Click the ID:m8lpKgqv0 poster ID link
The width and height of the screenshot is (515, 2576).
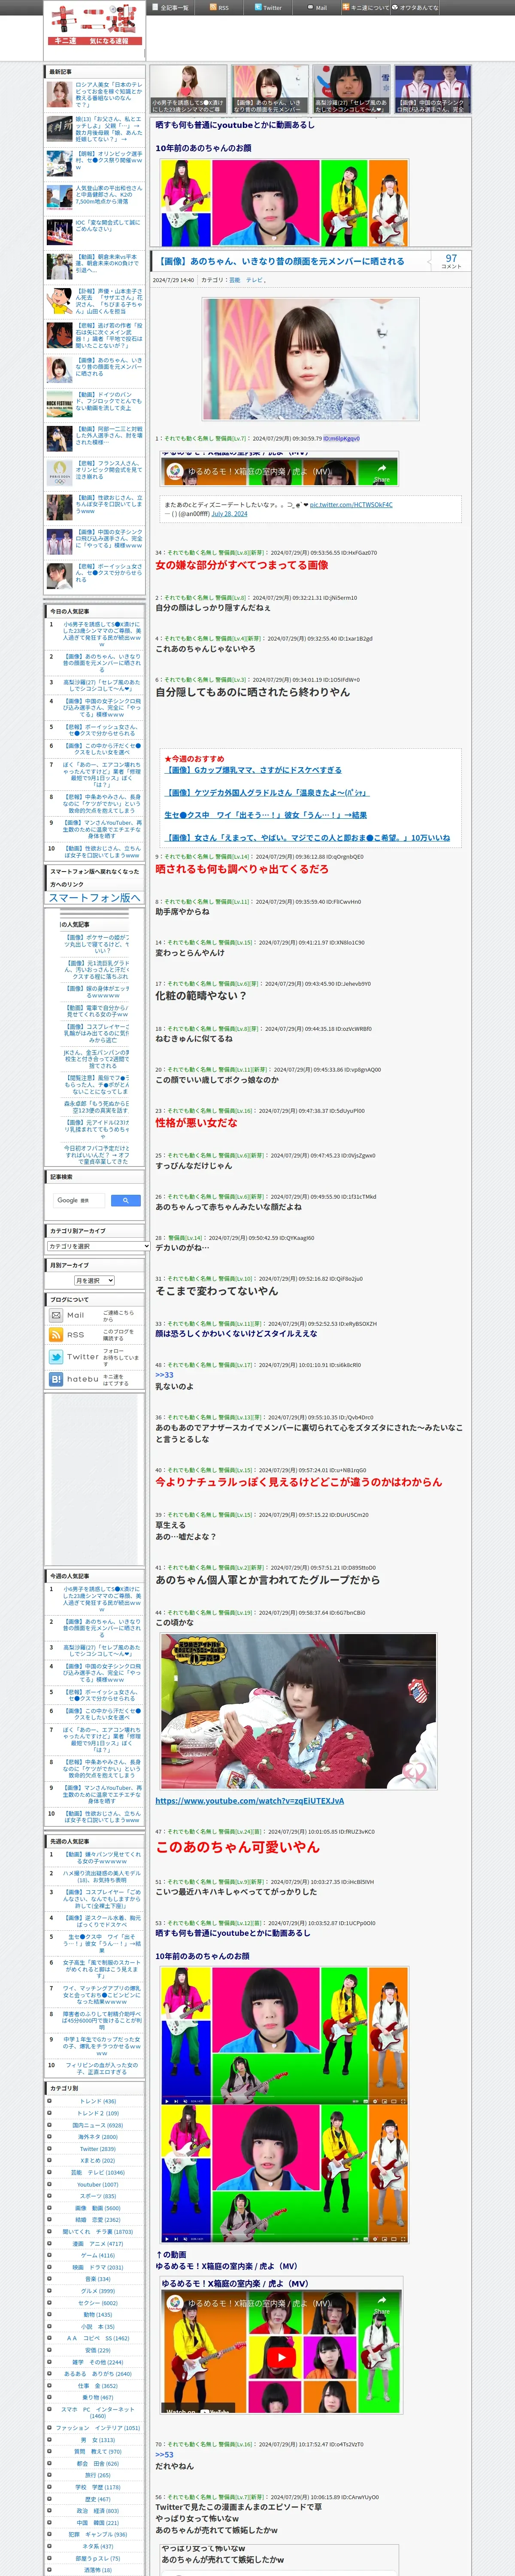tap(341, 438)
